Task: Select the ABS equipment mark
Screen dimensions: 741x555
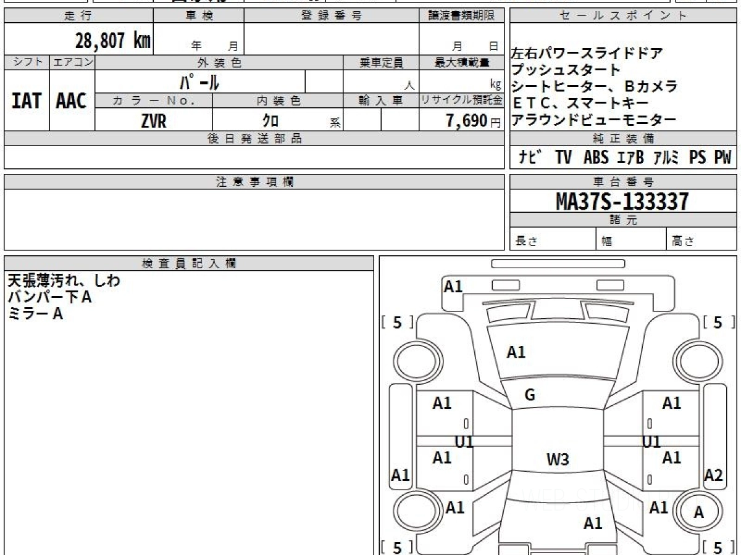Action: tap(596, 158)
